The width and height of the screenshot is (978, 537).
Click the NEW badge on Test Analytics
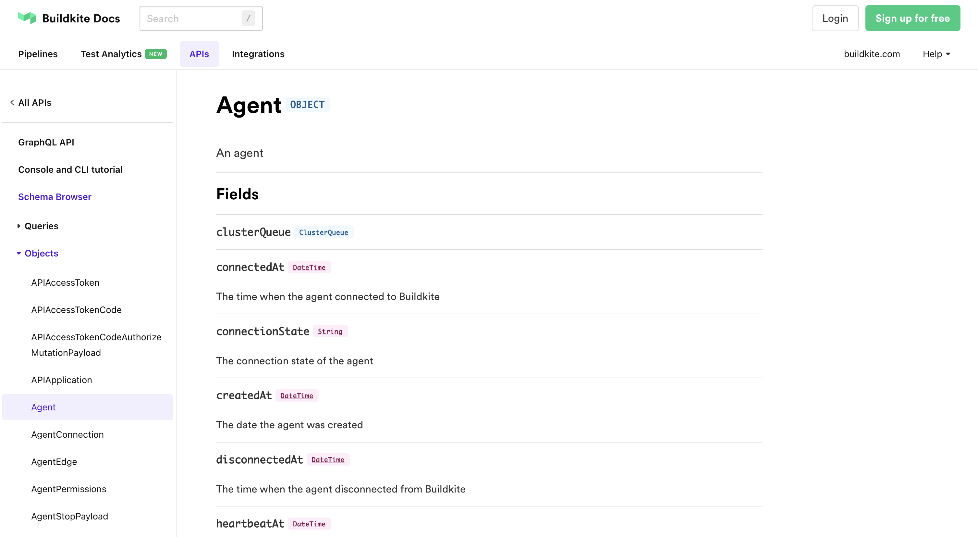pos(156,54)
